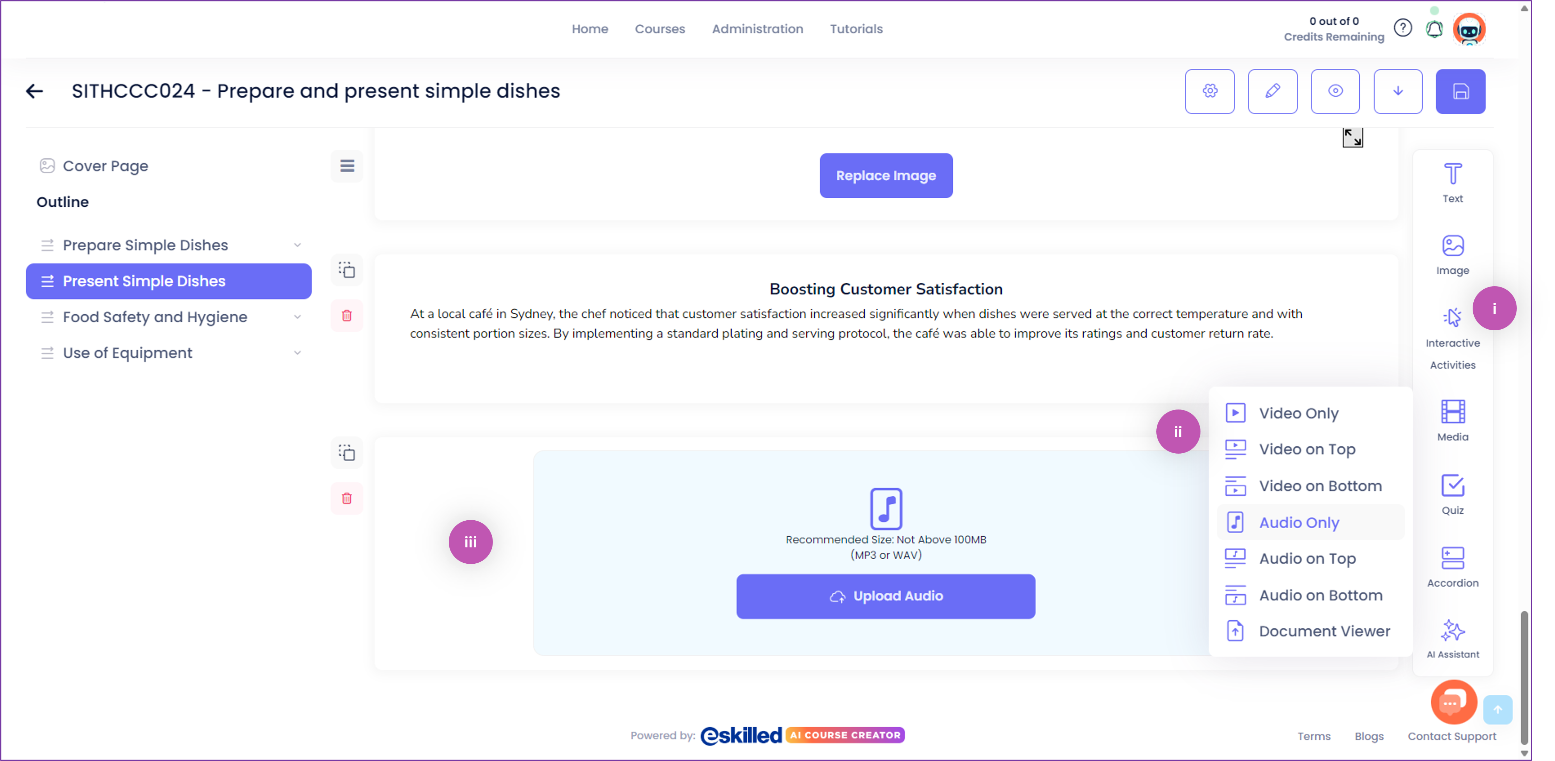Click the Upload Audio button
Viewport: 1555px width, 761px height.
tap(885, 596)
